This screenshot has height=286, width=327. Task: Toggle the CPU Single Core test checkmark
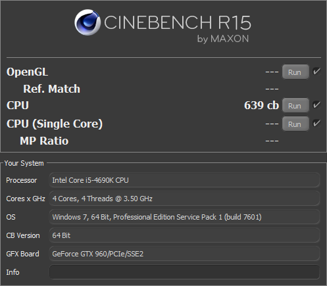[316, 124]
